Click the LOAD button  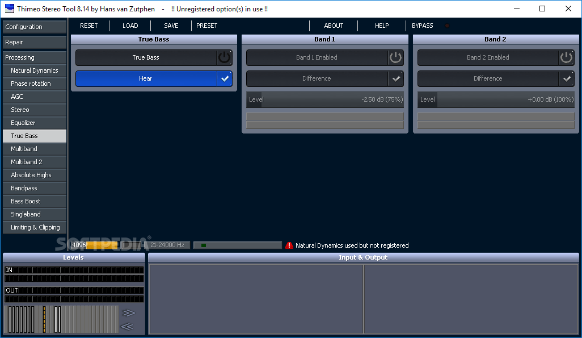click(x=130, y=26)
